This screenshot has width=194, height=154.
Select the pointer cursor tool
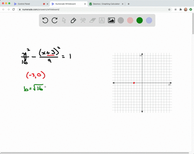click(x=64, y=20)
